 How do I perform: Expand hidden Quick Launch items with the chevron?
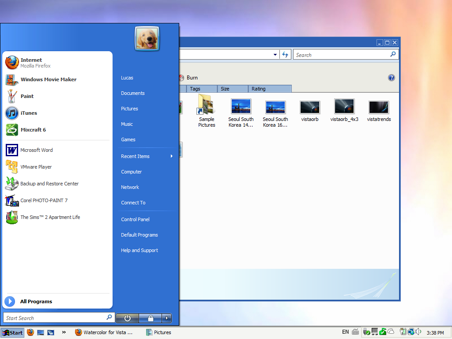coord(64,332)
